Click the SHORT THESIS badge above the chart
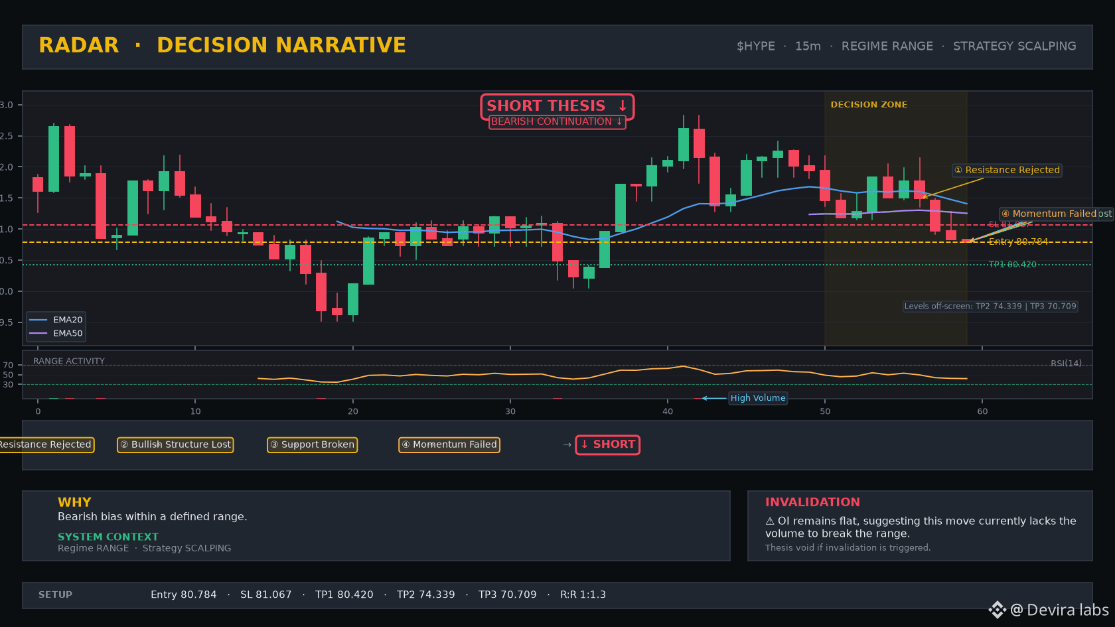1115x627 pixels. click(557, 106)
